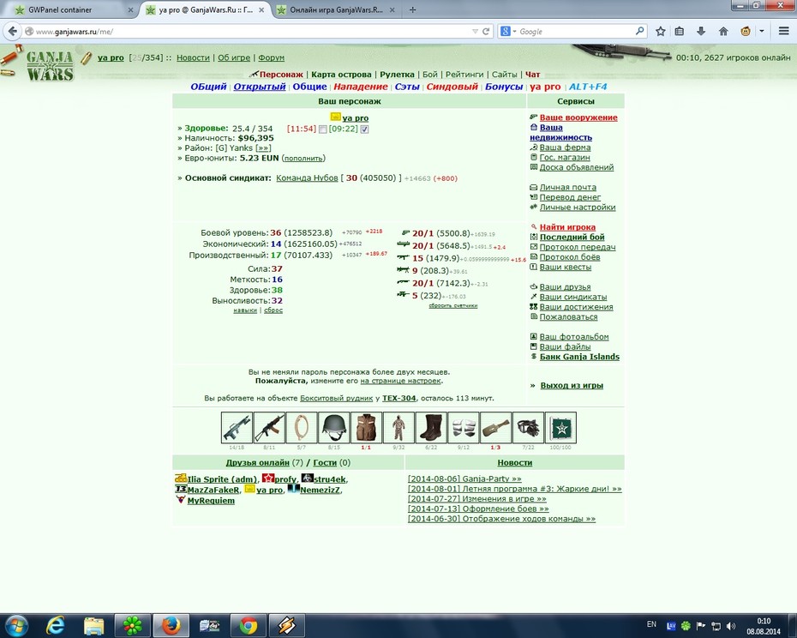Open the Личная почта link
The image size is (797, 638).
(568, 187)
